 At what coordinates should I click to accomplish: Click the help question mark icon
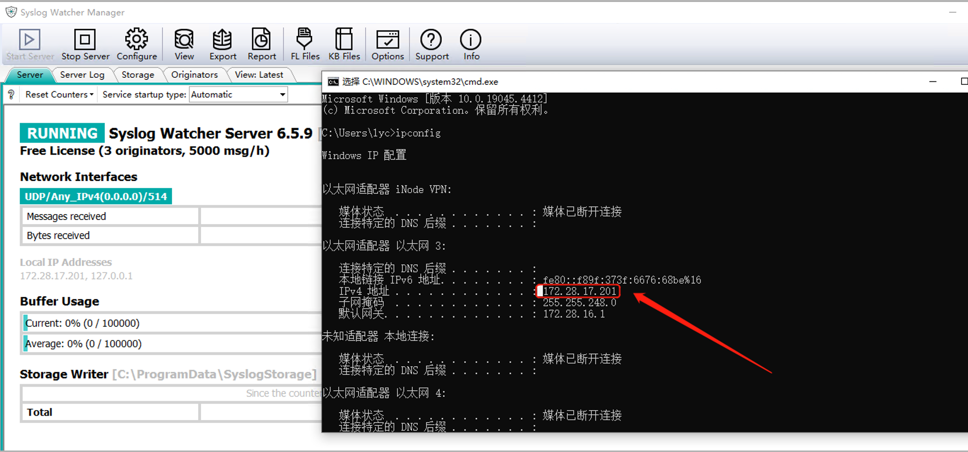(11, 94)
